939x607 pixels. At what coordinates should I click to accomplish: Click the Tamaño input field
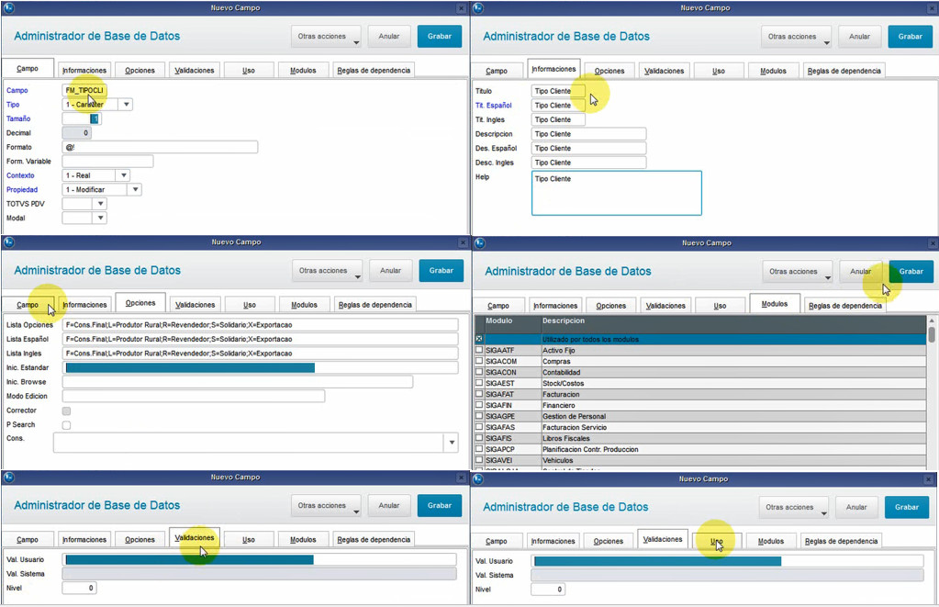(82, 118)
